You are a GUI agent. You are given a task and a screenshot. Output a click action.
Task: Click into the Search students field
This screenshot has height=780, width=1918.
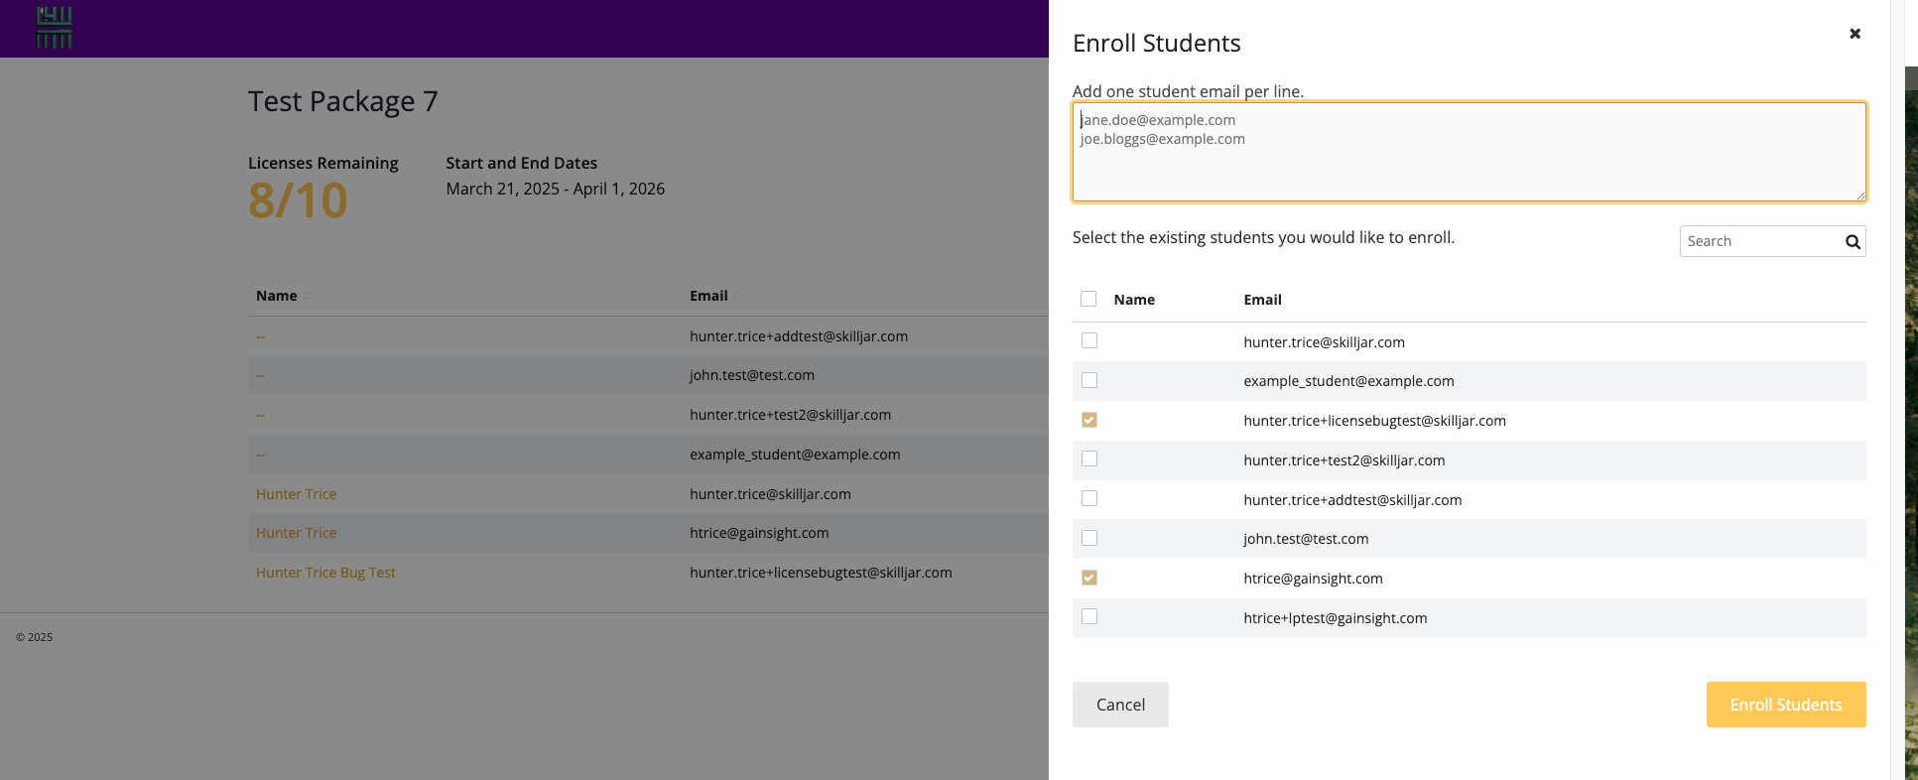point(1759,241)
